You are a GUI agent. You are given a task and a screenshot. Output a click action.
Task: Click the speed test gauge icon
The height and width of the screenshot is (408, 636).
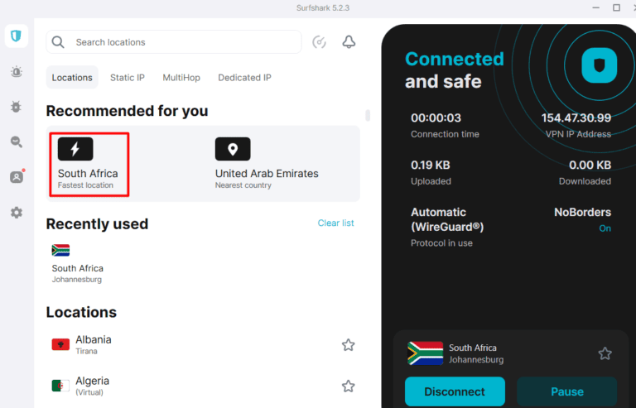[320, 42]
